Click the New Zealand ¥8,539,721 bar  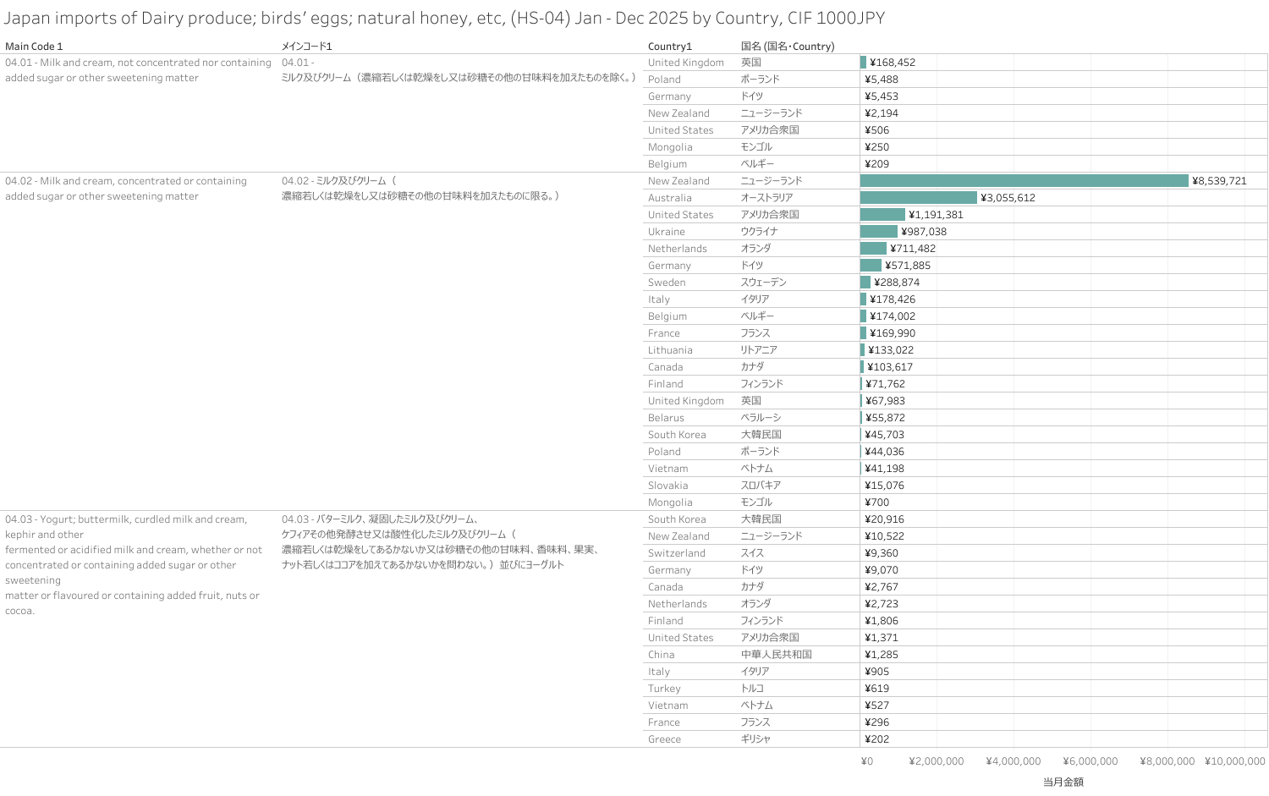(x=1024, y=181)
